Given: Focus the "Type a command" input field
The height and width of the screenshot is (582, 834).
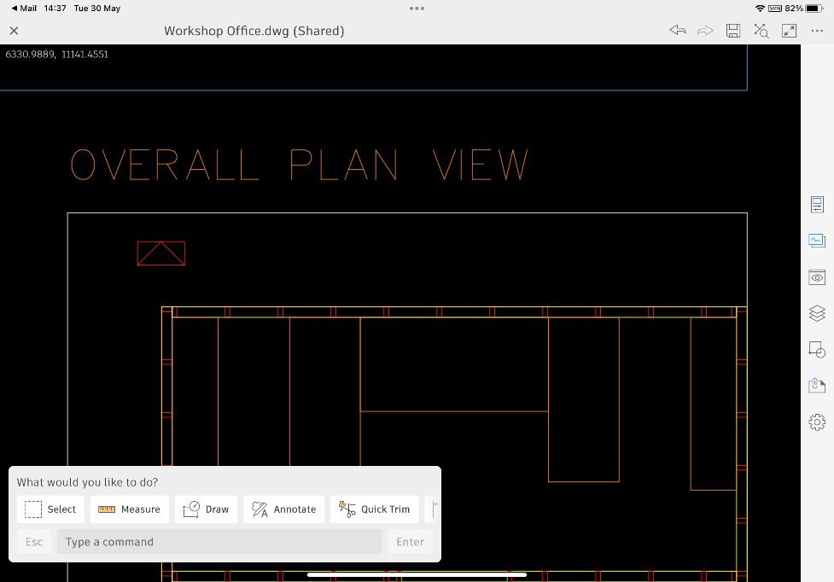Looking at the screenshot, I should 219,542.
